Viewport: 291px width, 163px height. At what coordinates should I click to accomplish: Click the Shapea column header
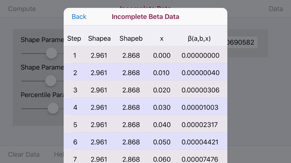pyautogui.click(x=99, y=39)
